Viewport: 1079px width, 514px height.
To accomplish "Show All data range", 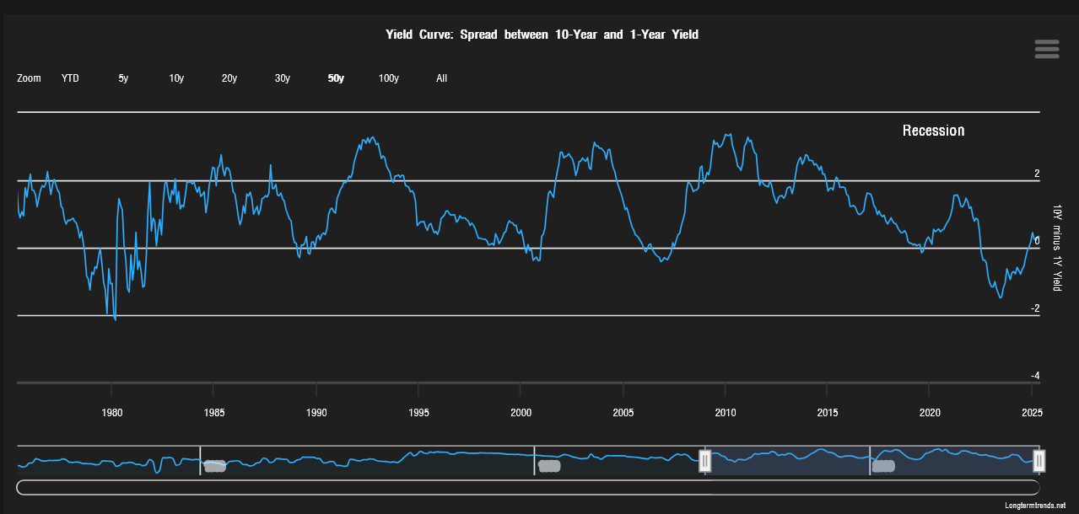I will [x=441, y=78].
